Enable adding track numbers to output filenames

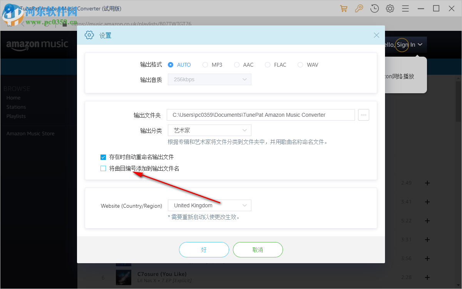[x=103, y=168]
